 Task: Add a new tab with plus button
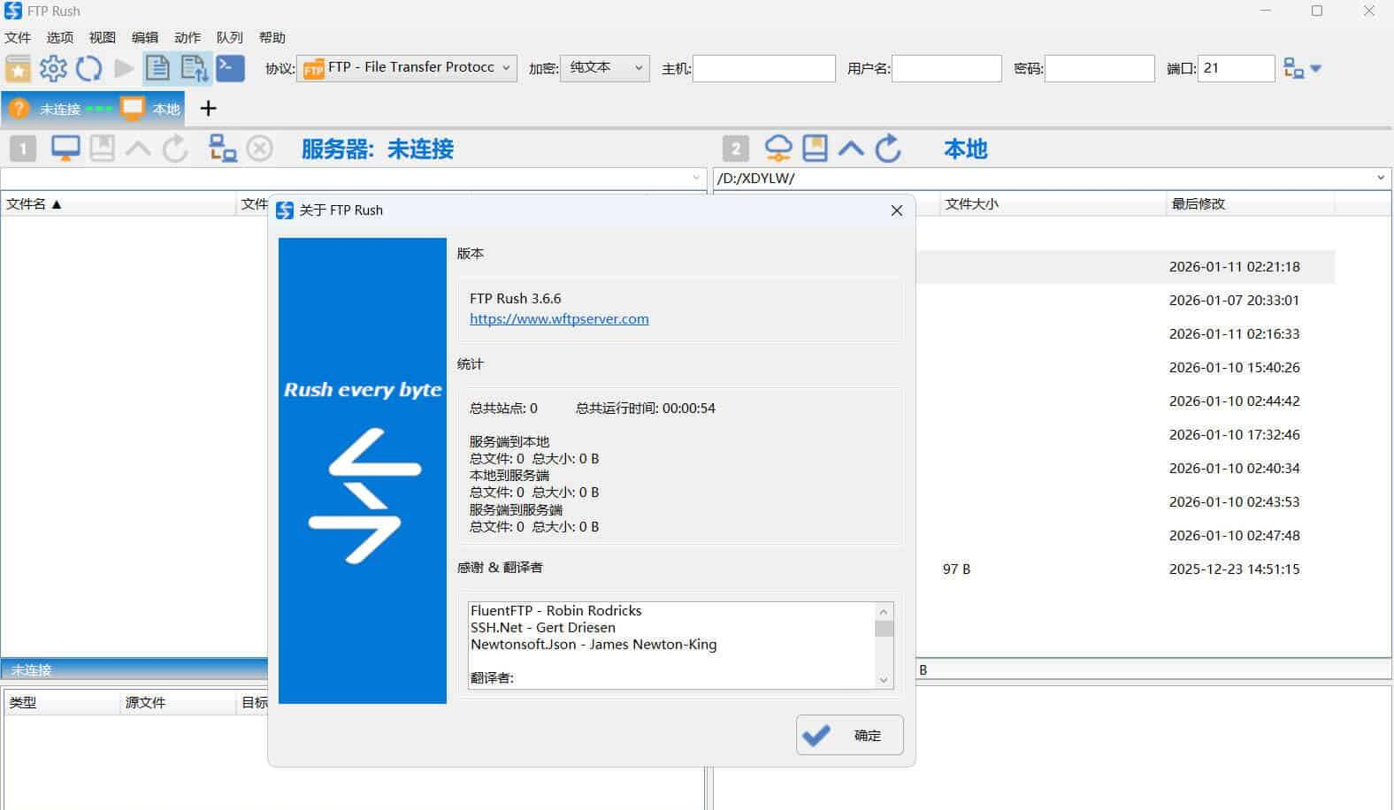click(208, 109)
